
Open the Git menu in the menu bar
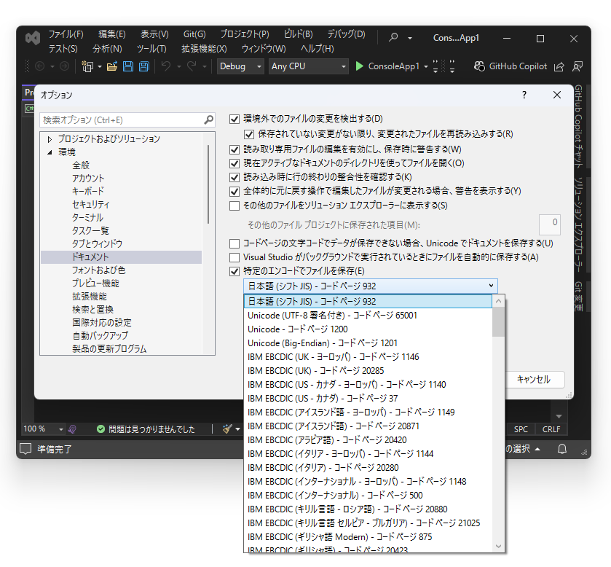194,34
